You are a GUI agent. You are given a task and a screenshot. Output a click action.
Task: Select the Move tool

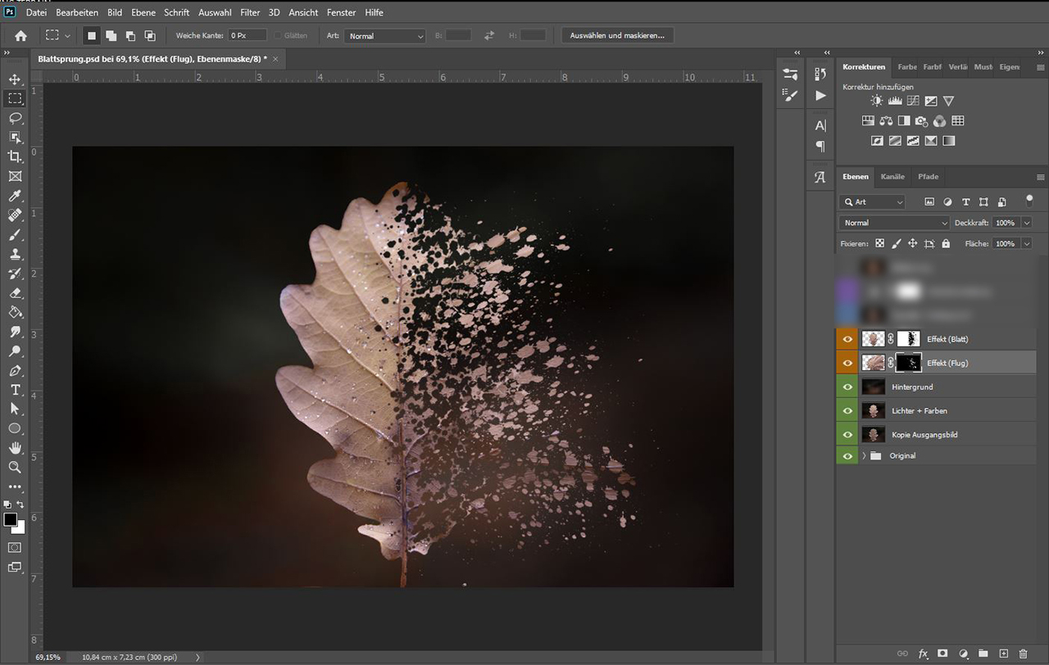[15, 79]
